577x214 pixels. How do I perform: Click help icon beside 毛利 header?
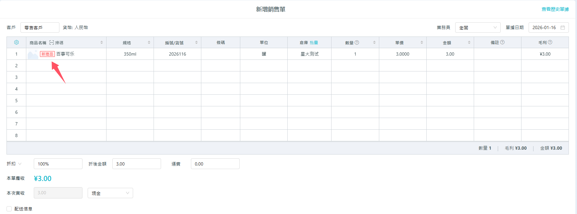point(550,42)
